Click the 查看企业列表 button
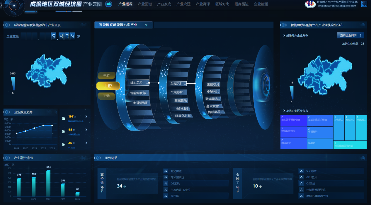The width and height of the screenshot is (371, 205). pyautogui.click(x=350, y=35)
